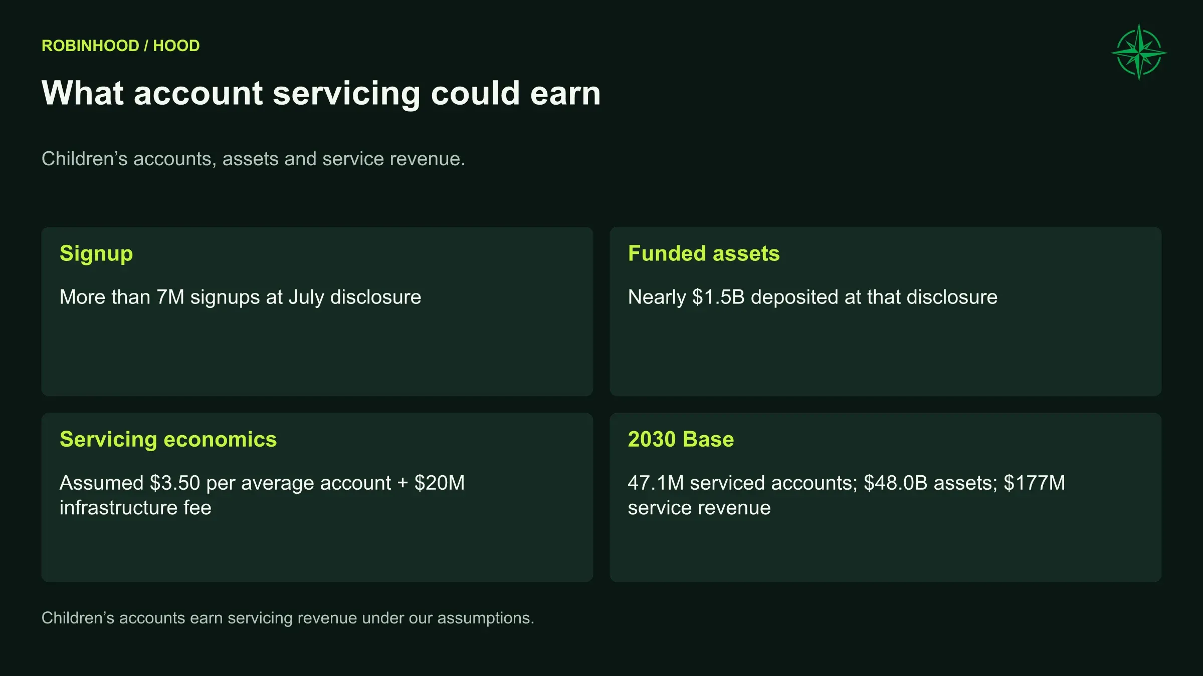1203x676 pixels.
Task: Click the 2030 Base heading
Action: pyautogui.click(x=681, y=439)
